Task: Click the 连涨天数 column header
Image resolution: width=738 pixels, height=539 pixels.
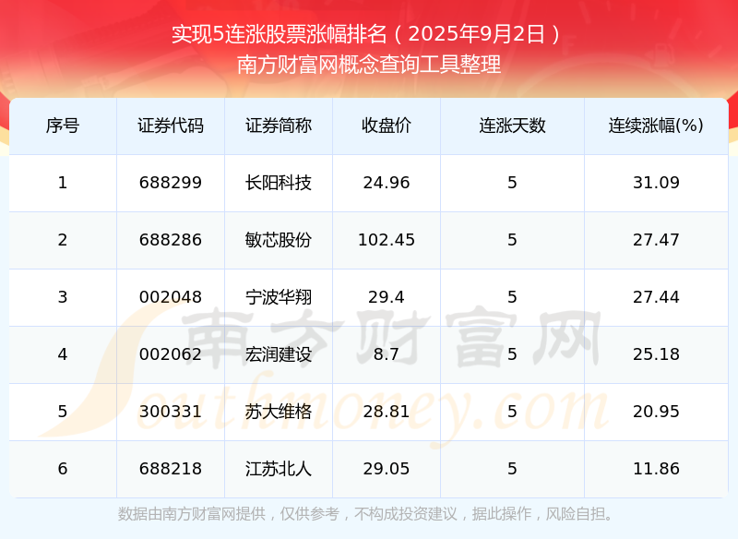Action: click(512, 126)
